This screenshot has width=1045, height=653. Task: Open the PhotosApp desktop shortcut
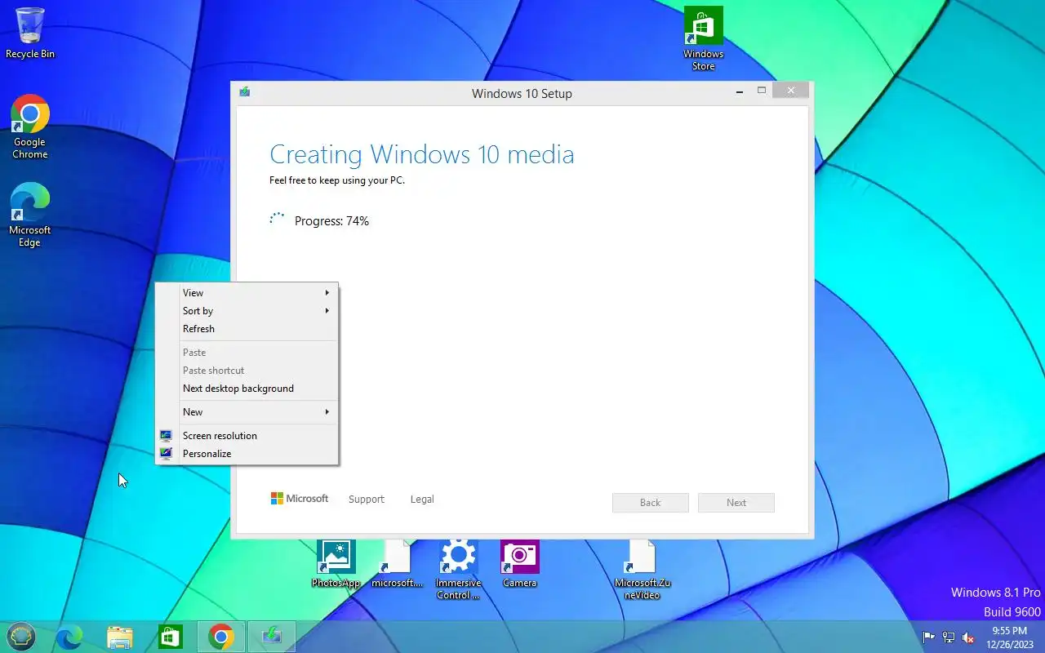click(336, 563)
